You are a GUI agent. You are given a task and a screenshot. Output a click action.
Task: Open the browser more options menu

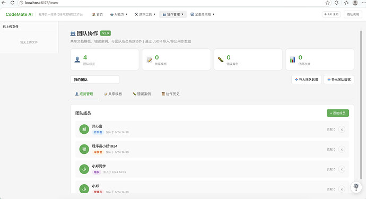point(364,3)
